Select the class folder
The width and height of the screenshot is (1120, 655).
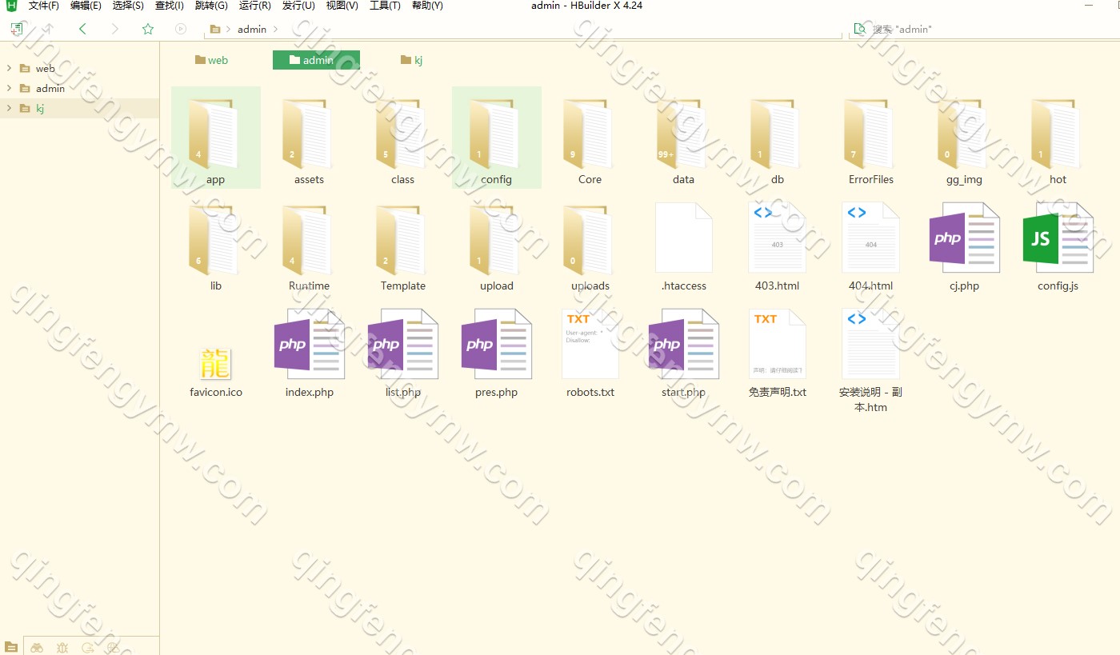pyautogui.click(x=402, y=138)
